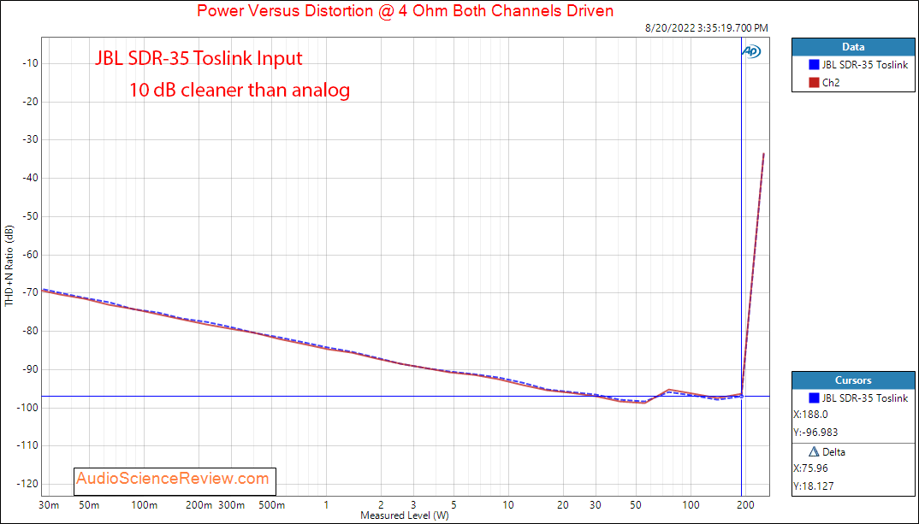Click the AudioScienceReview.com box
Screen dimensions: 919x524
(x=175, y=480)
